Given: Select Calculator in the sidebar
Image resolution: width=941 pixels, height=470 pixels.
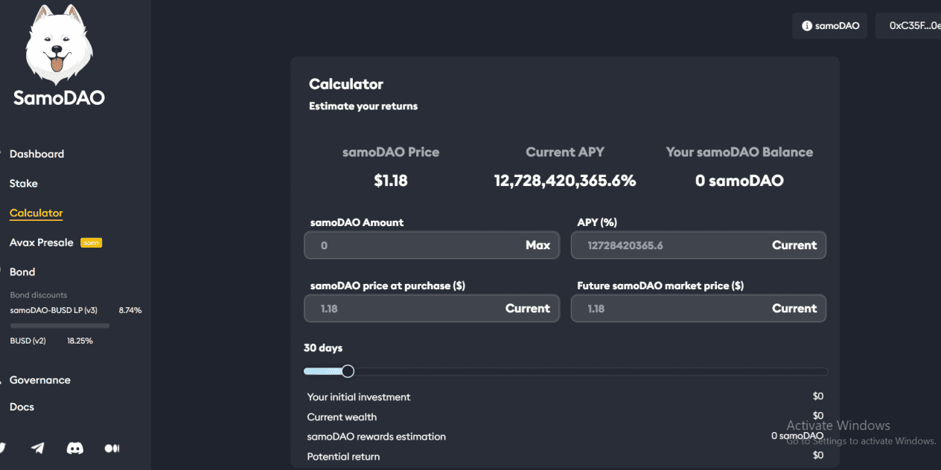Looking at the screenshot, I should [36, 213].
